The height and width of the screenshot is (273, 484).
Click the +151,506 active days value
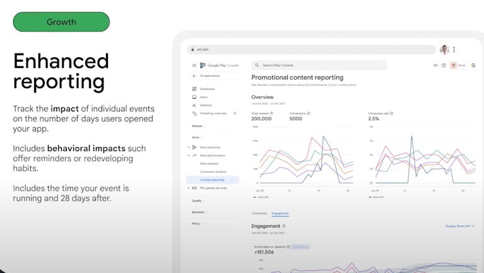[x=264, y=252]
